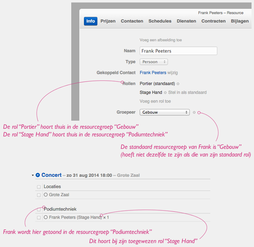Screen dimensions: 254x247
Task: Open the Type dropdown showing Persoon
Action: (154, 62)
